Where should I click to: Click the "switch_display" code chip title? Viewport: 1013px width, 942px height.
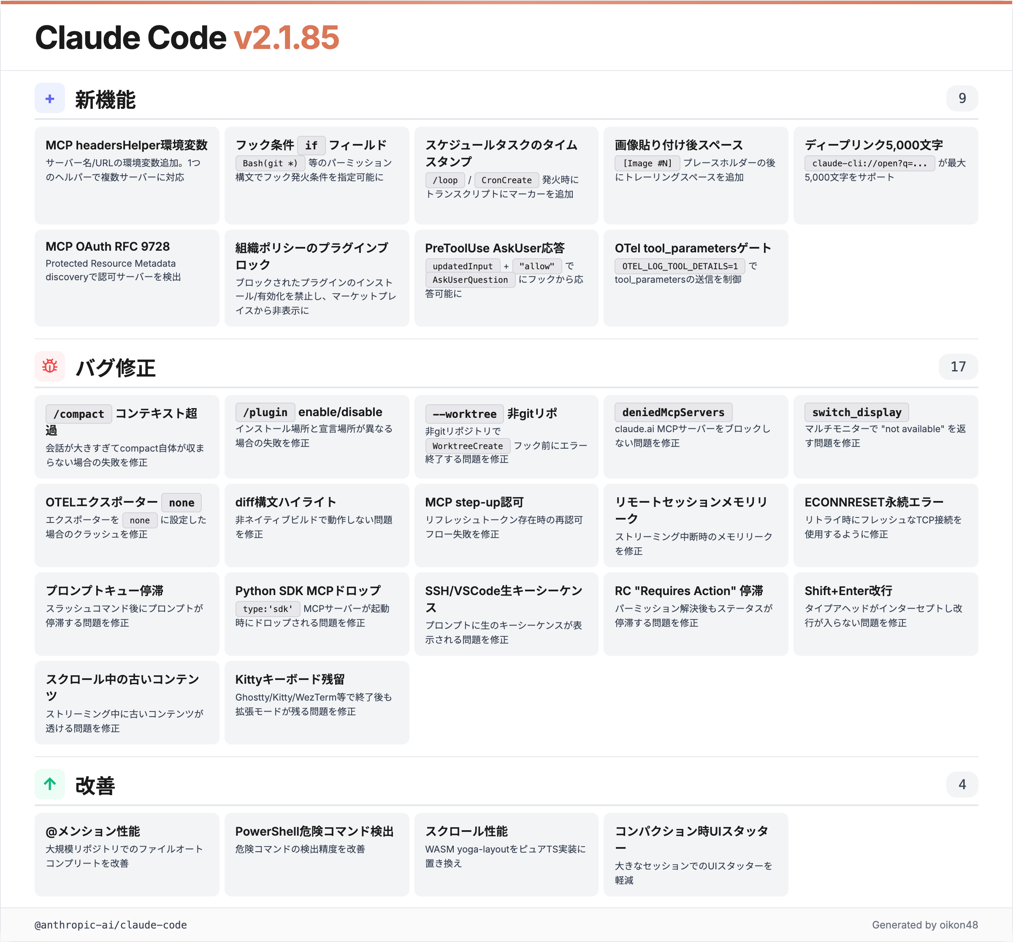pyautogui.click(x=856, y=412)
